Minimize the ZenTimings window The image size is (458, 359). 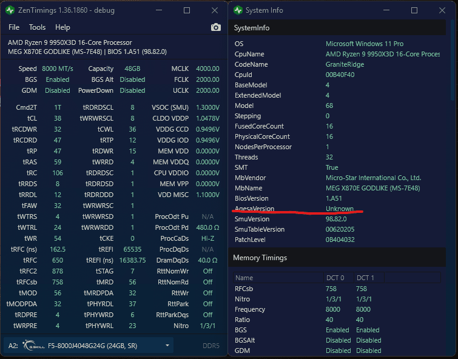pyautogui.click(x=159, y=10)
